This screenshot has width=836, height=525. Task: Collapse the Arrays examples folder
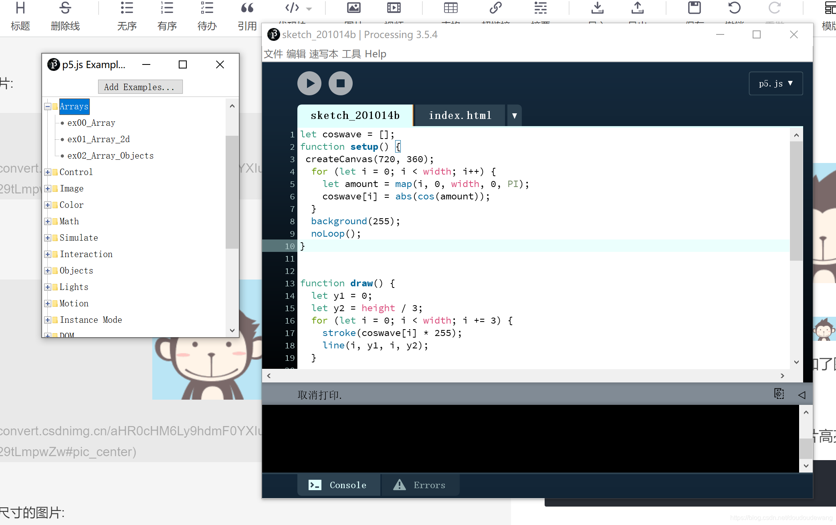pyautogui.click(x=48, y=107)
